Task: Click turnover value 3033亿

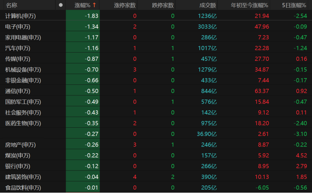Action: [207, 27]
